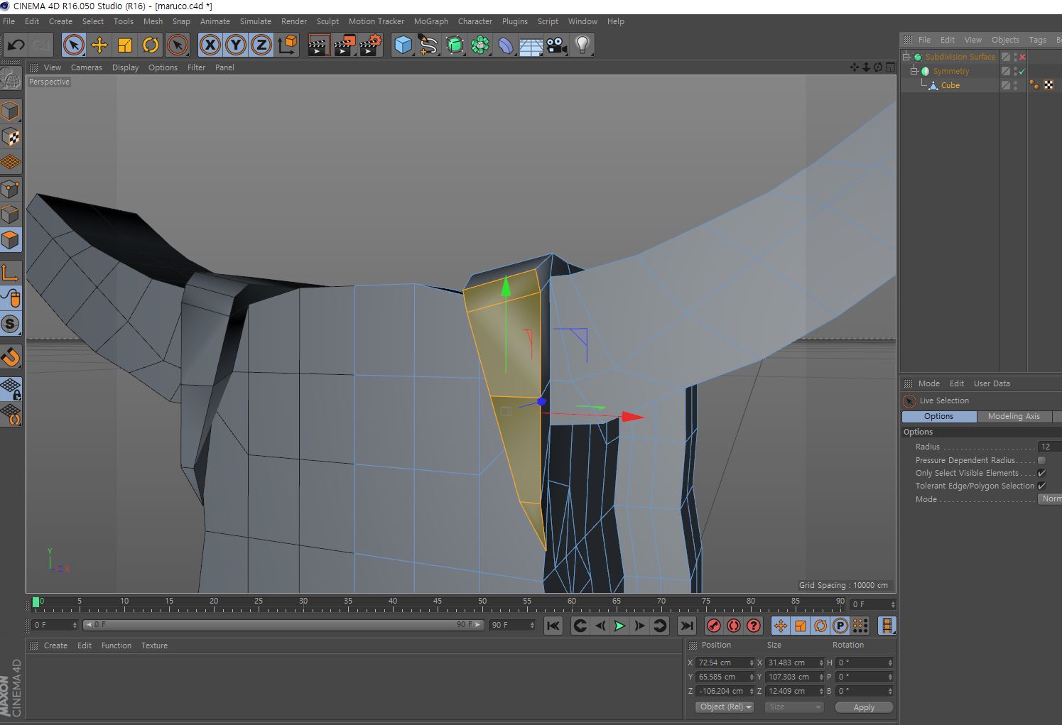Image resolution: width=1062 pixels, height=725 pixels.
Task: Disable Symmetry via green checkmark toggle
Action: [1022, 71]
